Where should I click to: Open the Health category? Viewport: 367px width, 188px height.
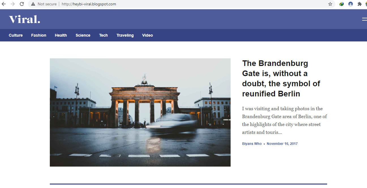pos(61,35)
